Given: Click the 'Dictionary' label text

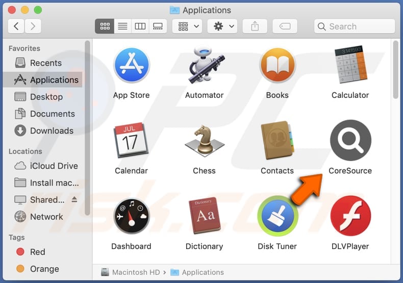Looking at the screenshot, I should (x=205, y=246).
